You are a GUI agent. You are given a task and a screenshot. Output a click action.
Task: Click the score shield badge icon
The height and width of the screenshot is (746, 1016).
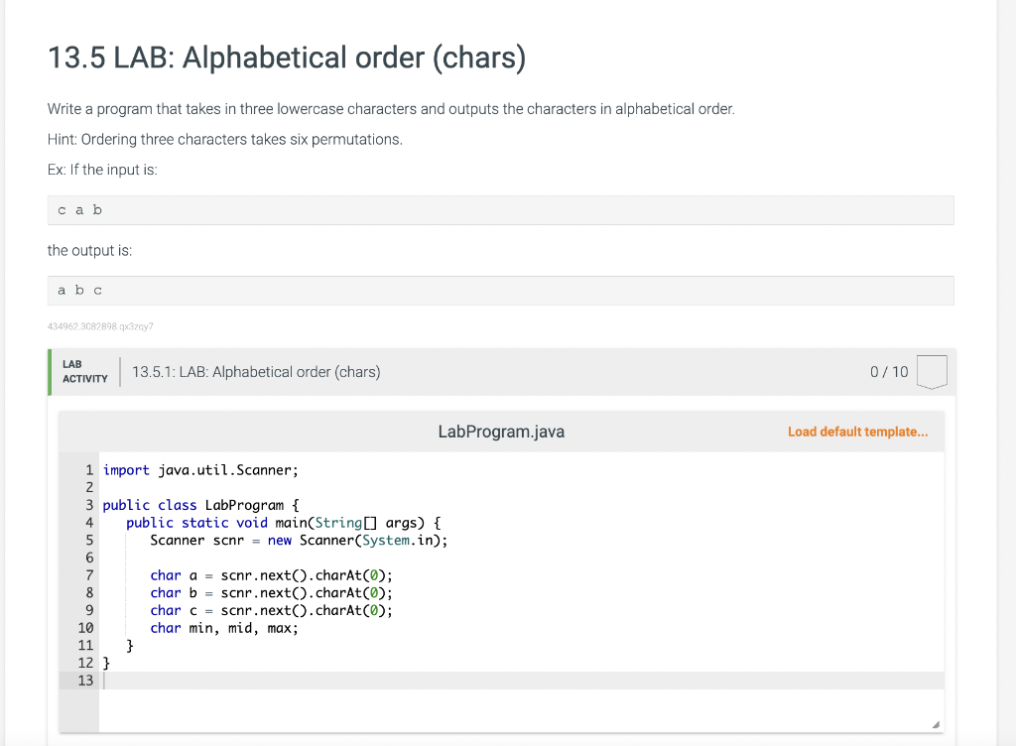click(932, 372)
